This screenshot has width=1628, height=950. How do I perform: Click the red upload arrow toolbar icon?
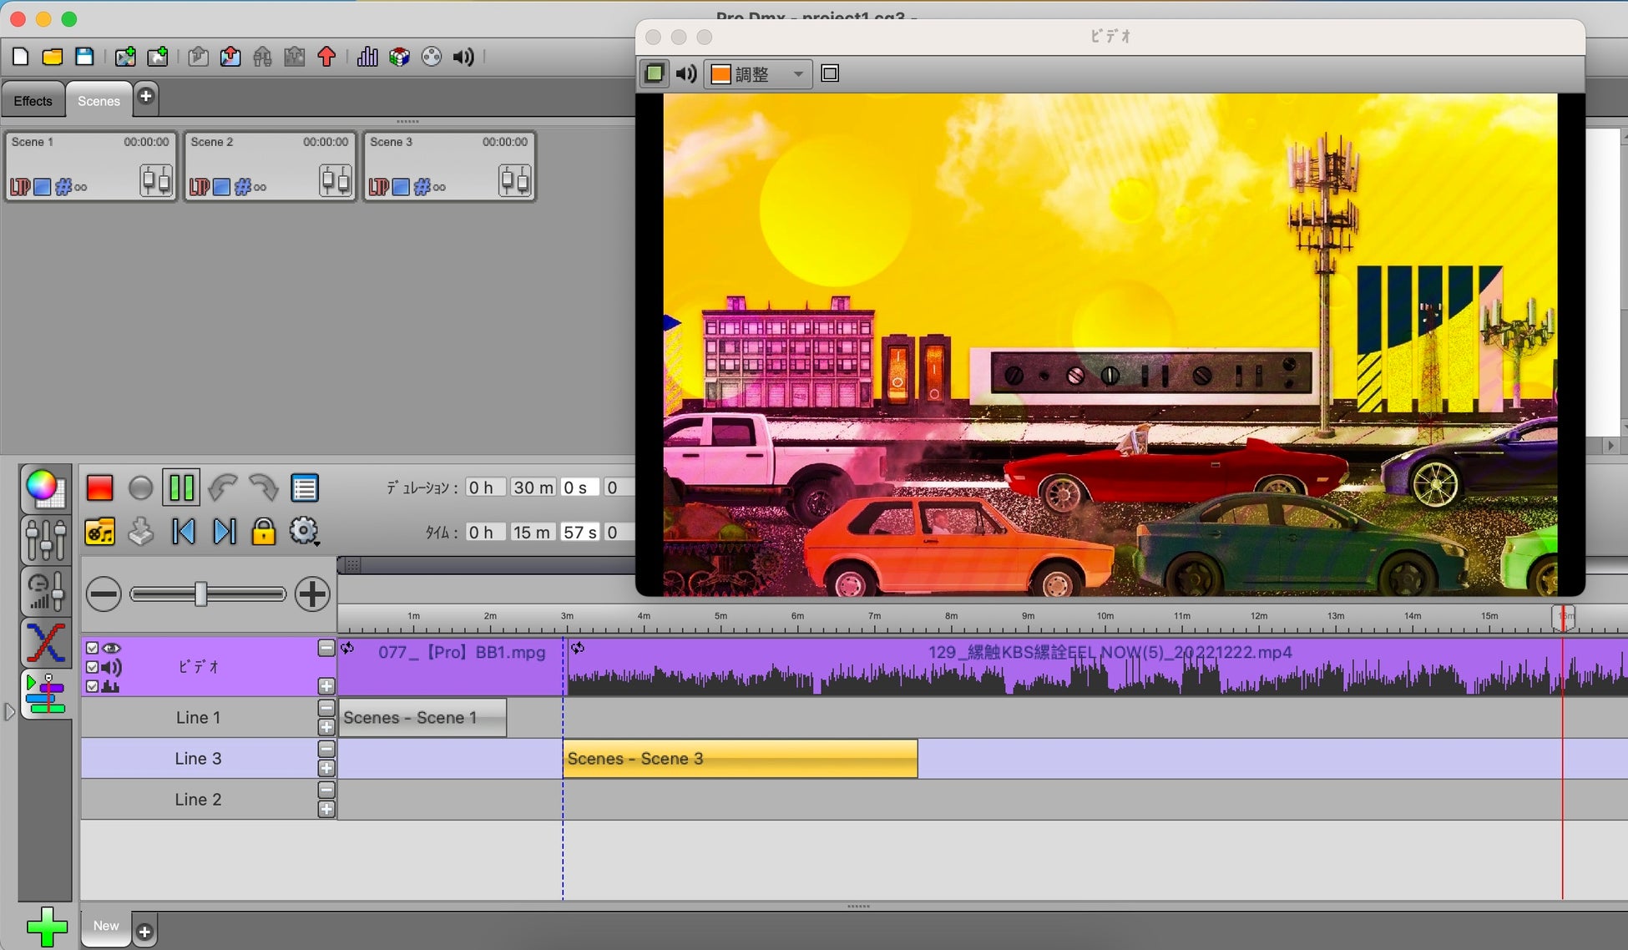(x=326, y=57)
